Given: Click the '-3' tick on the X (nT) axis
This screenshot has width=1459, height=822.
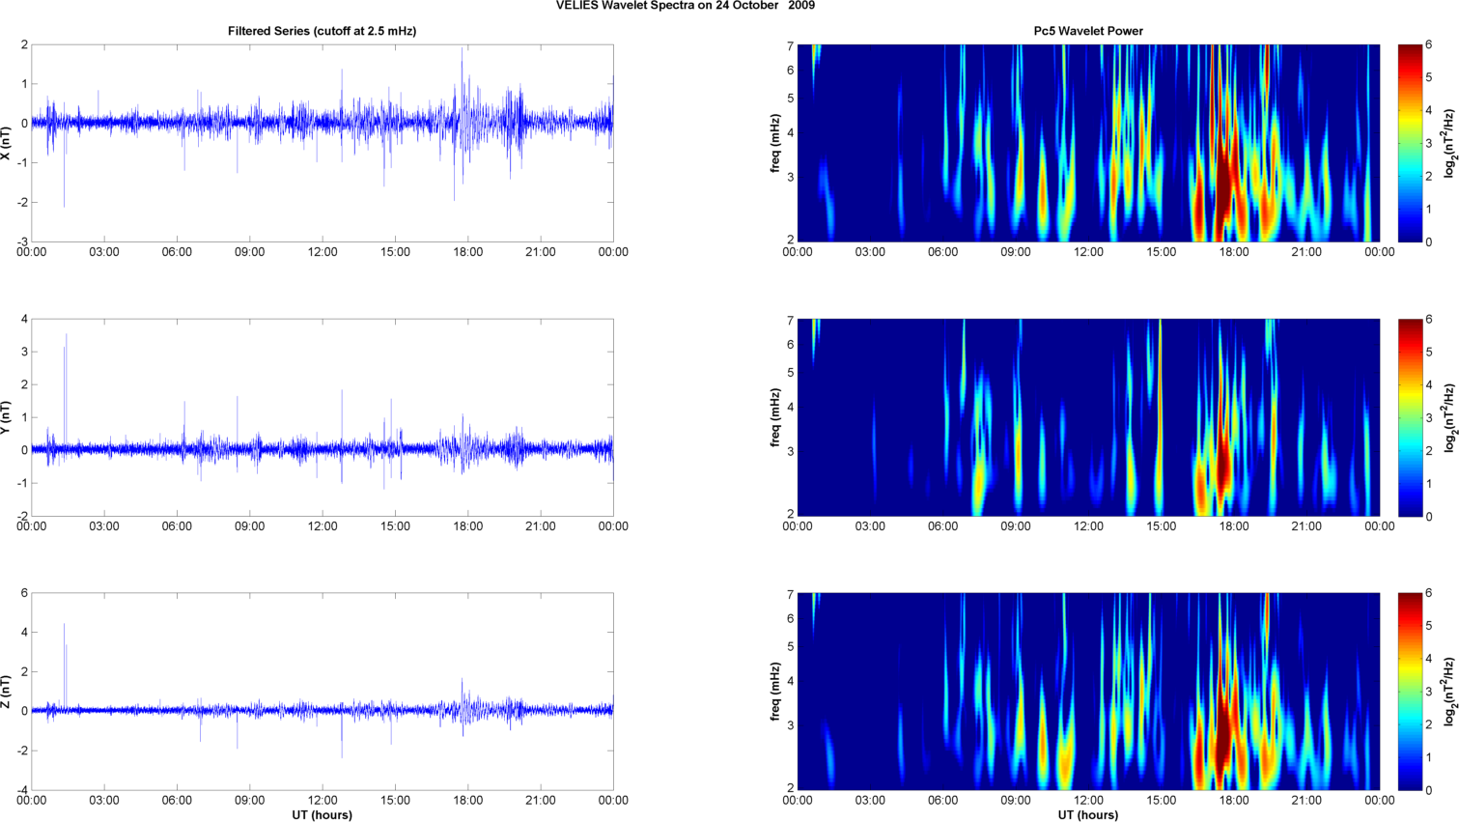Looking at the screenshot, I should tap(22, 242).
